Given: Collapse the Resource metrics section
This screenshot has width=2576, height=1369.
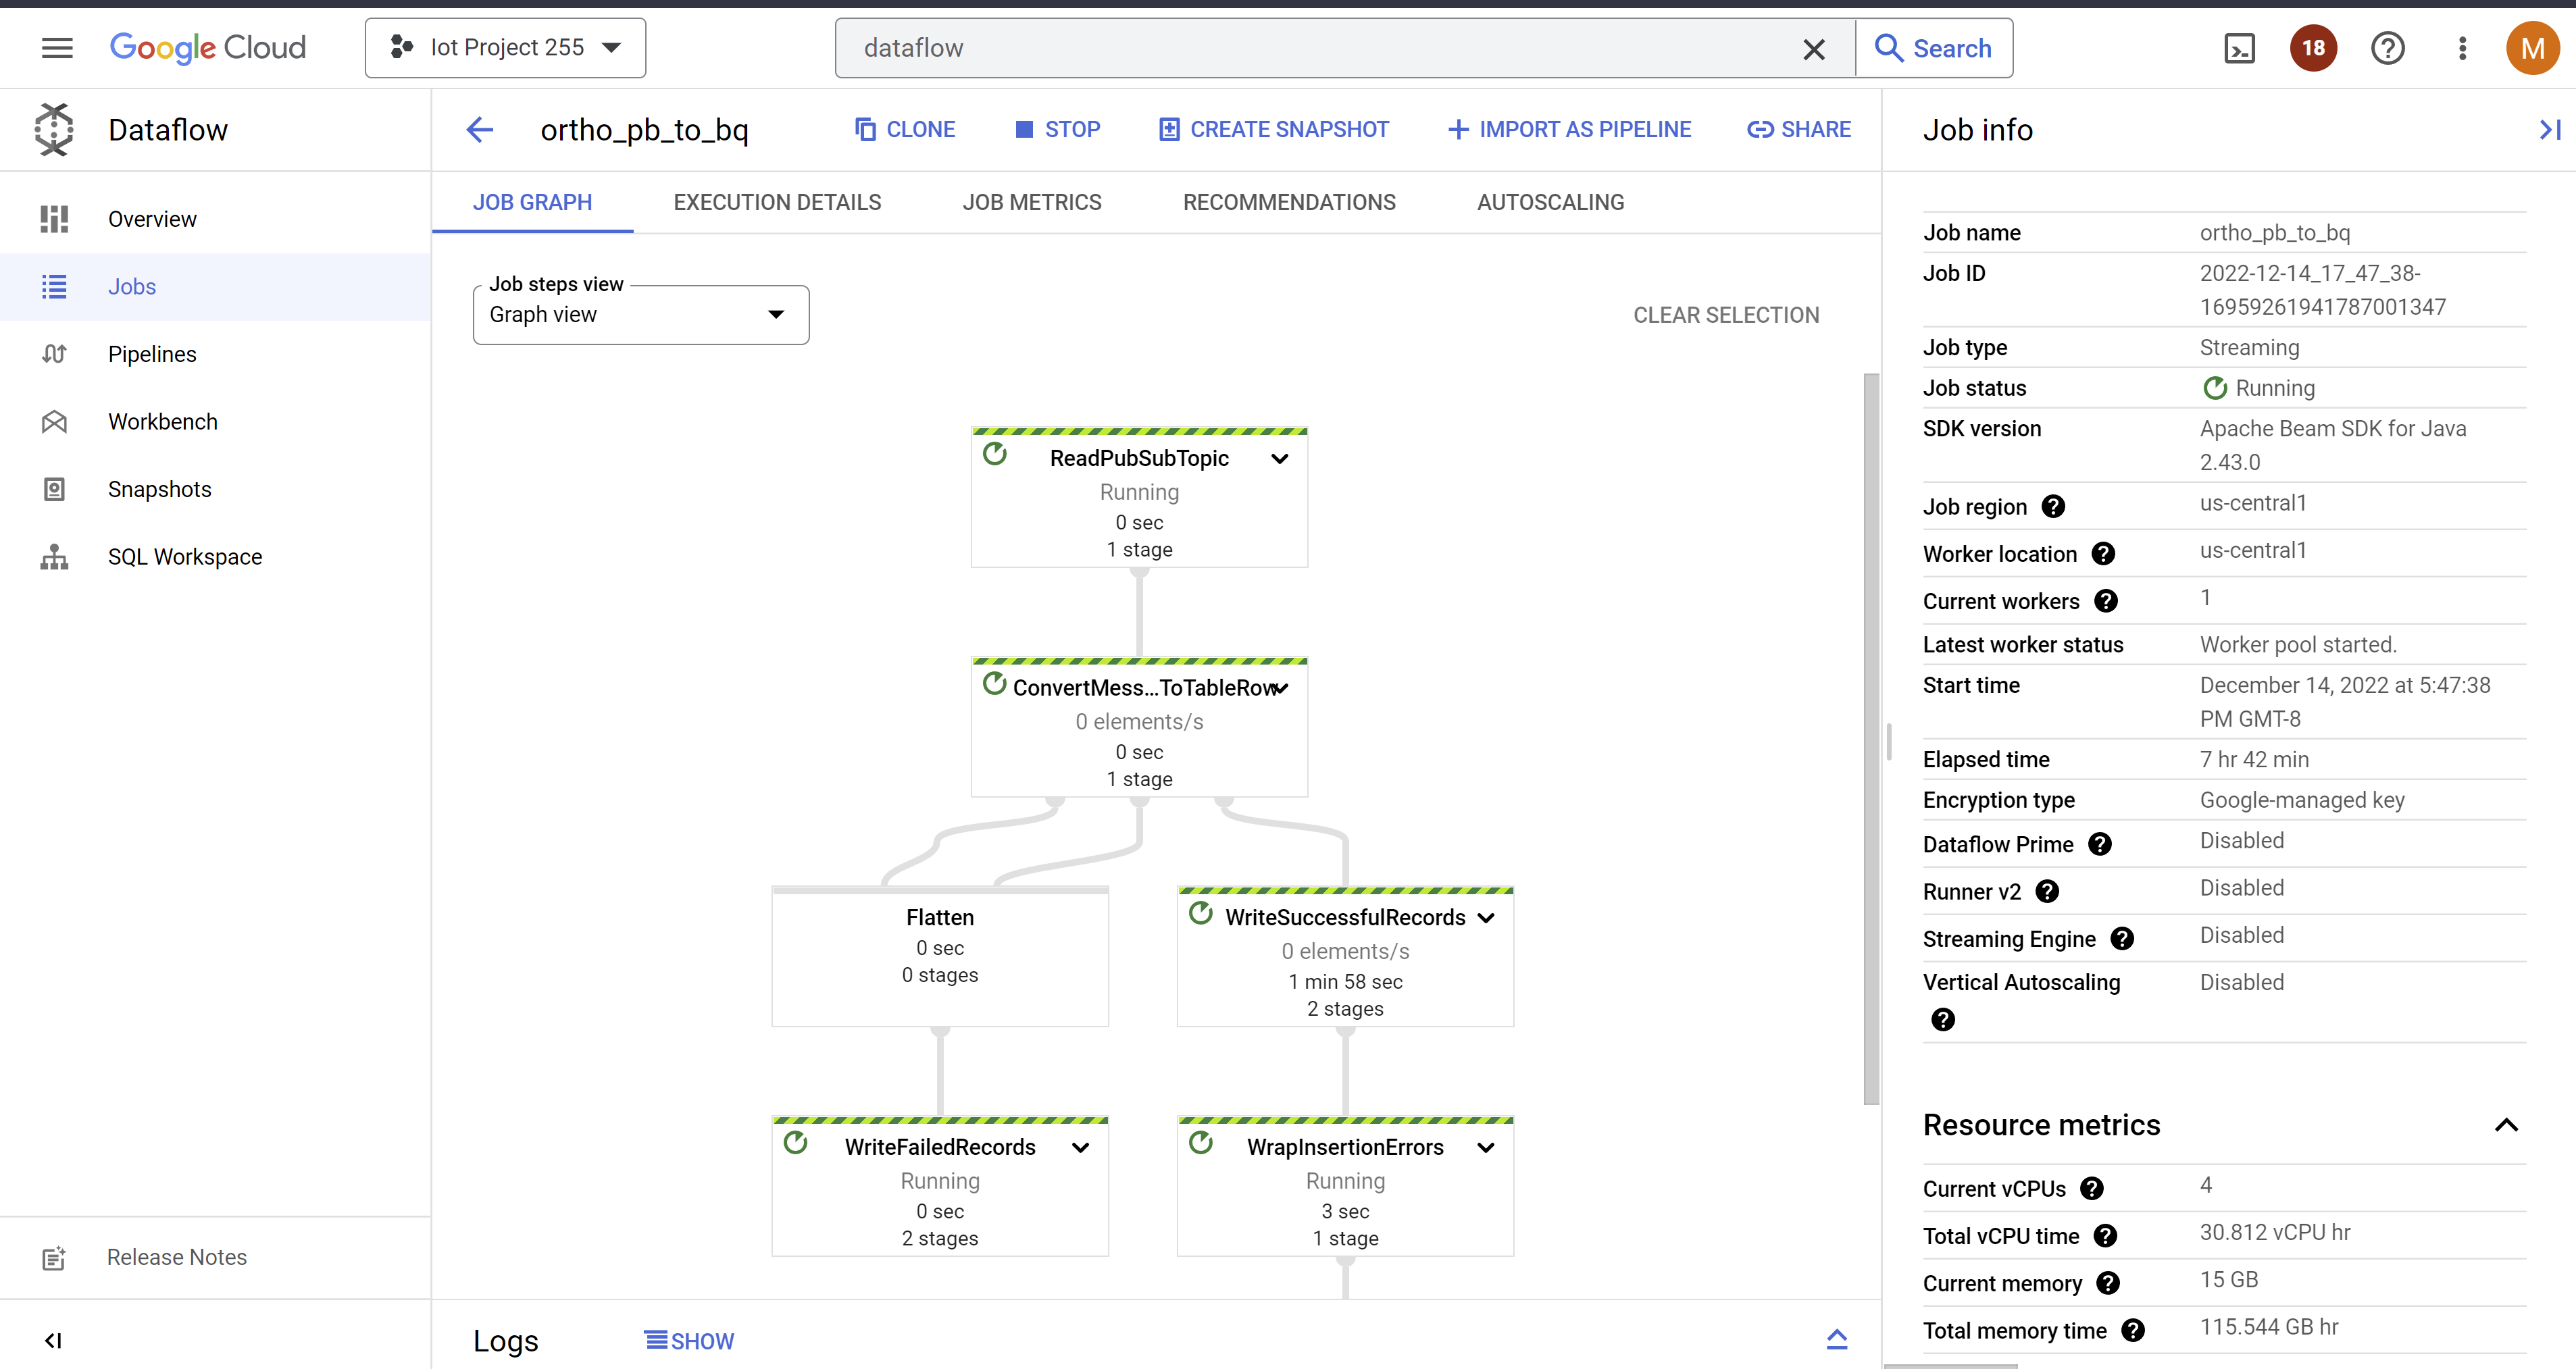Looking at the screenshot, I should pos(2506,1125).
